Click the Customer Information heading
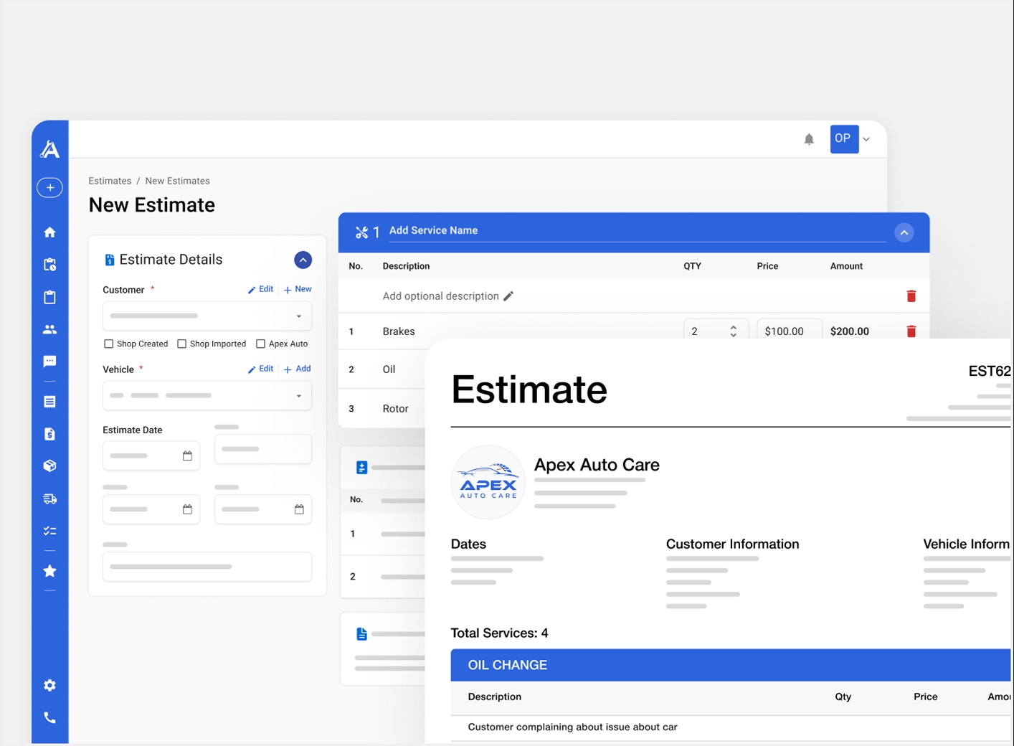 tap(732, 544)
